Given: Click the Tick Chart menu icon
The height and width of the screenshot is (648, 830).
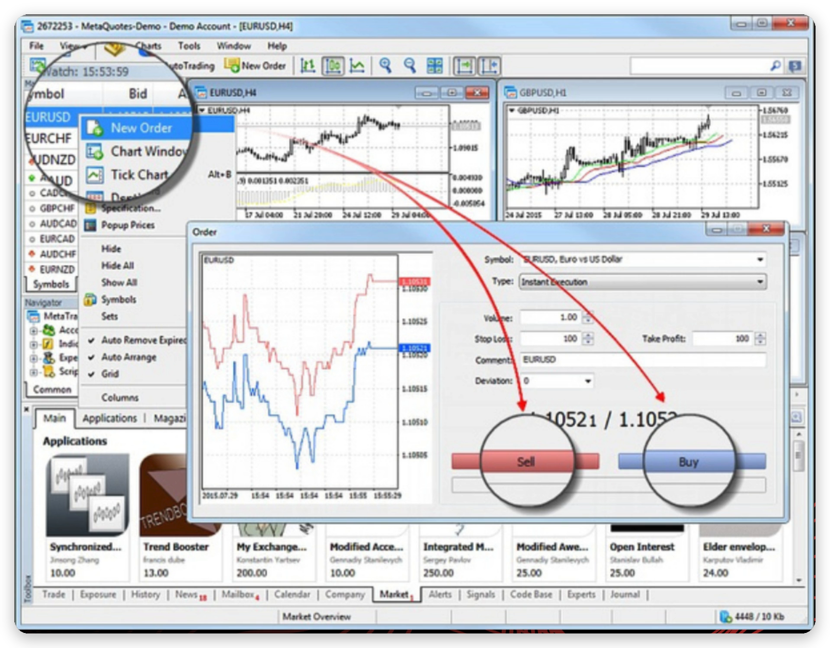Looking at the screenshot, I should coord(94,175).
